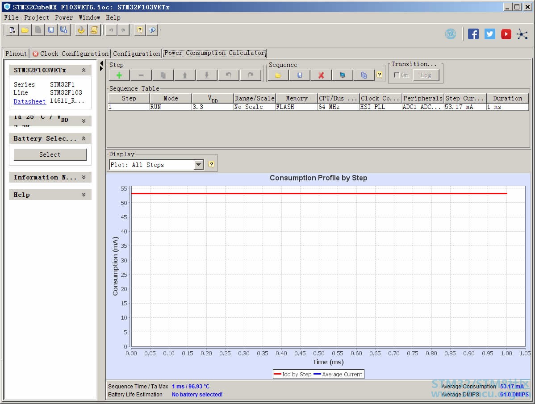Image resolution: width=535 pixels, height=404 pixels.
Task: Open the Project menu
Action: click(37, 17)
